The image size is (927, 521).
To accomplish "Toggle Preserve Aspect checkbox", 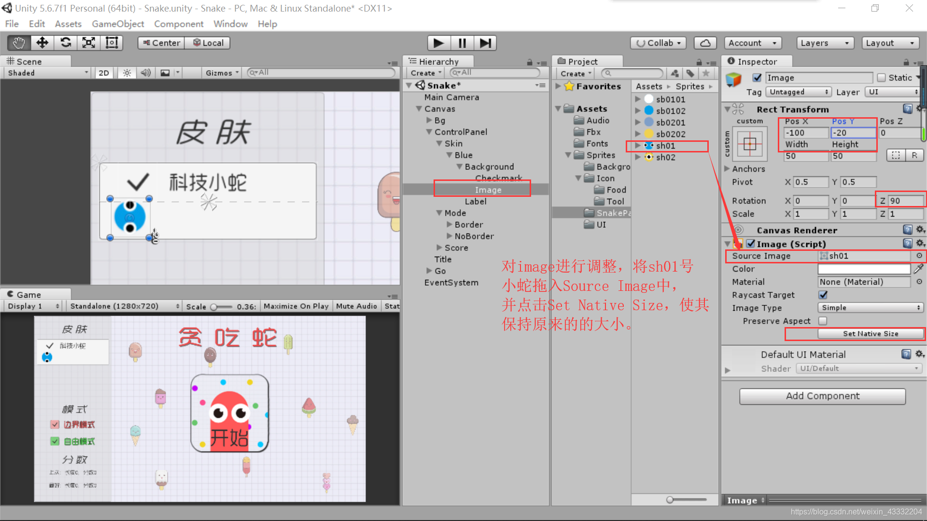I will point(823,321).
